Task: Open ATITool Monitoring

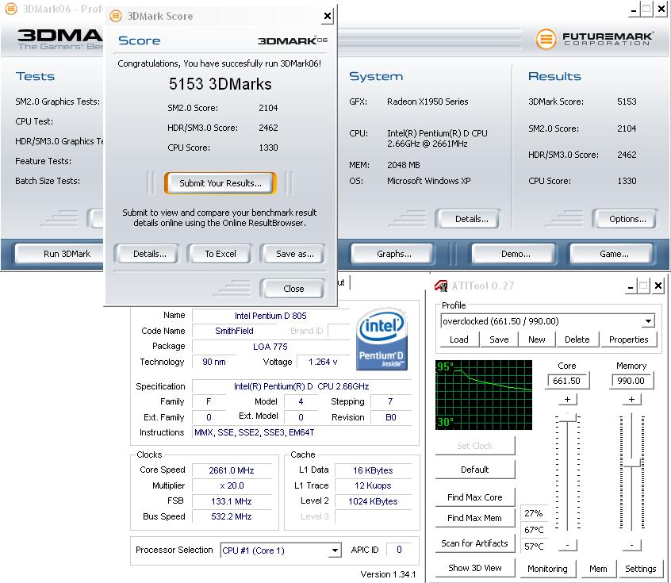Action: [547, 569]
